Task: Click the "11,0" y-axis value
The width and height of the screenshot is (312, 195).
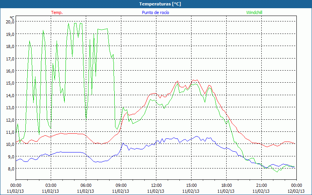Action: [x=11, y=132]
